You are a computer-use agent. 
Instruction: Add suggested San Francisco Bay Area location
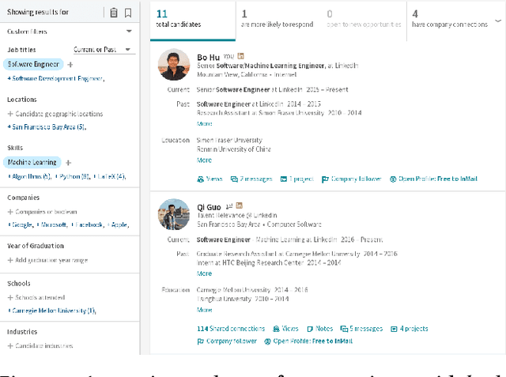[46, 126]
